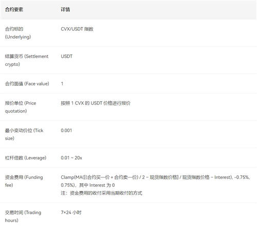Click the 合约面值 (Face value) label
This screenshot has height=230, width=257.
[27, 84]
